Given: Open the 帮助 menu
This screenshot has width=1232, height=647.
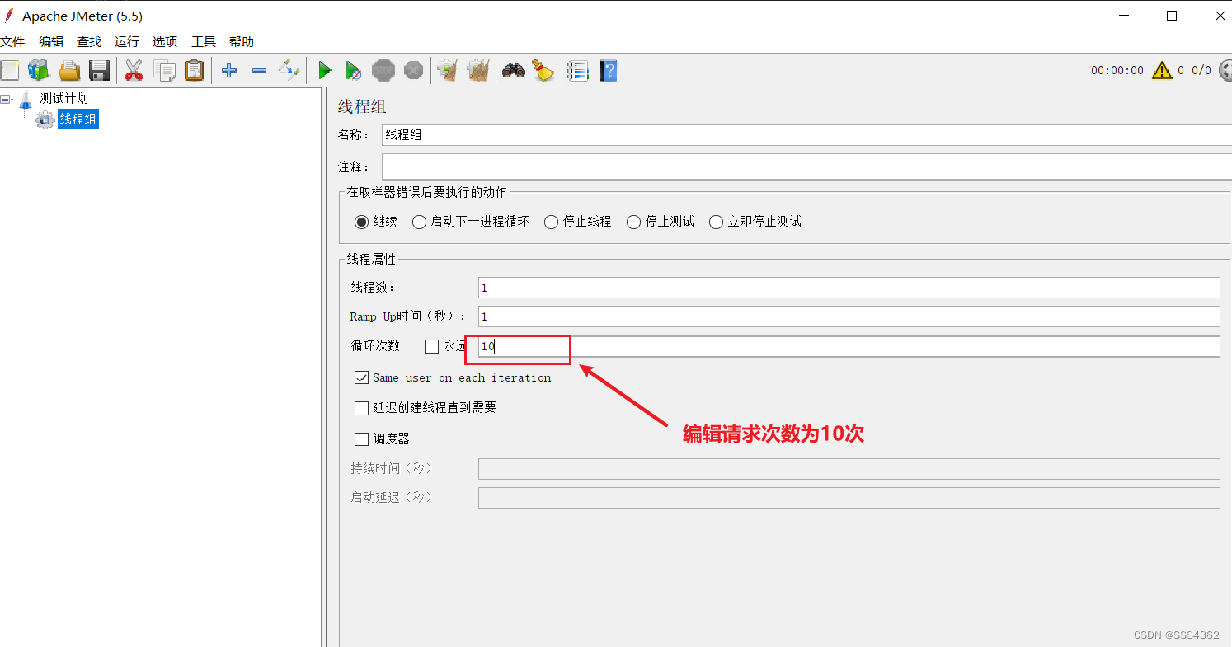Looking at the screenshot, I should [x=242, y=42].
